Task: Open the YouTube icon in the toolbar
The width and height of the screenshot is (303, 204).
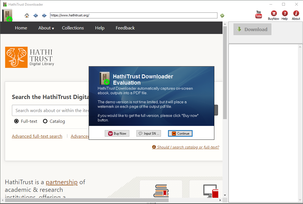Action: pos(258,14)
